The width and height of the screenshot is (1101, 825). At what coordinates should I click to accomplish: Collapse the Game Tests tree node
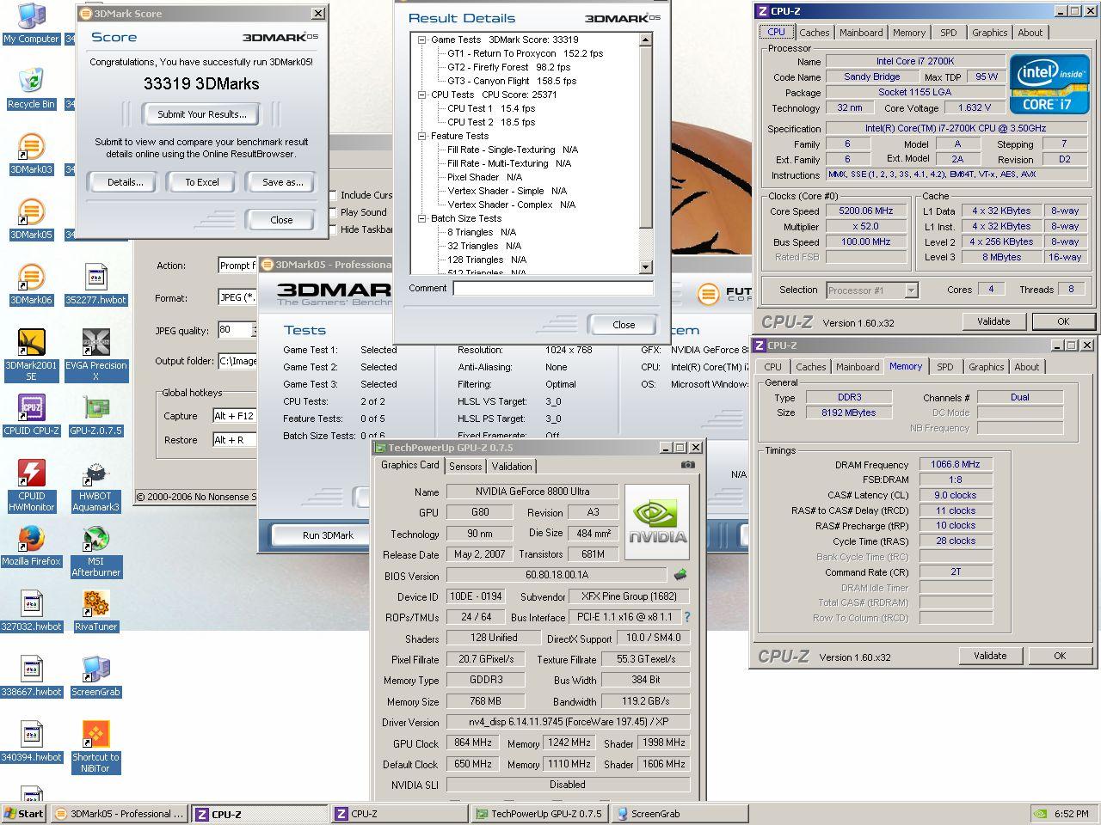tap(422, 40)
